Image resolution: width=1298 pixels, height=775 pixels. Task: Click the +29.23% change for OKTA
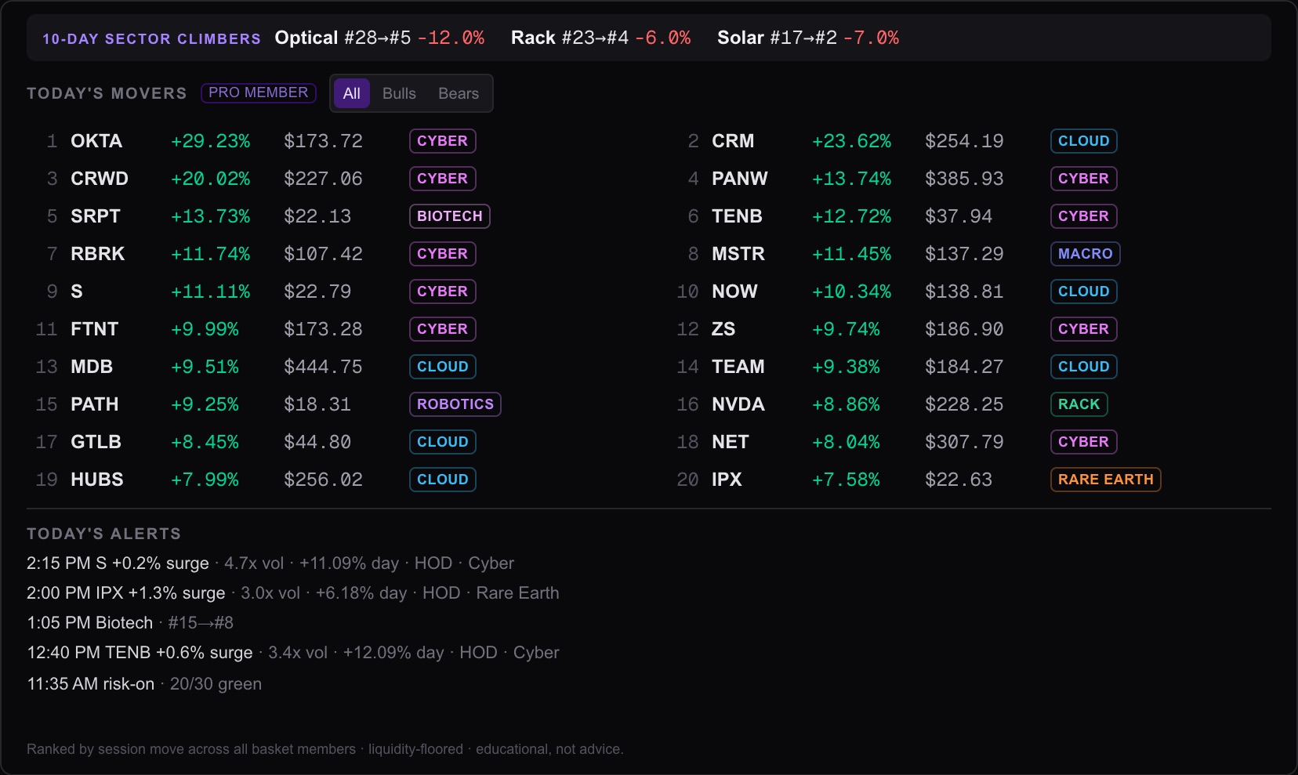(211, 141)
